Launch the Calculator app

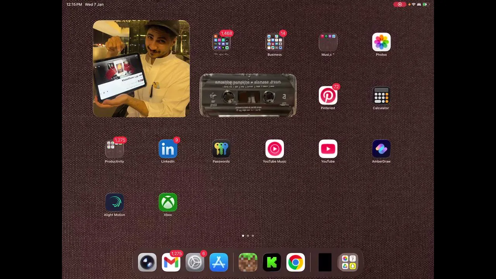(381, 96)
